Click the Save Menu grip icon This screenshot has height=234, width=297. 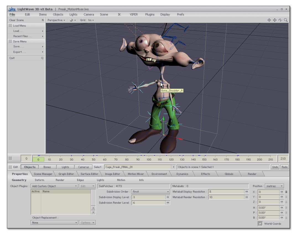tap(10, 41)
